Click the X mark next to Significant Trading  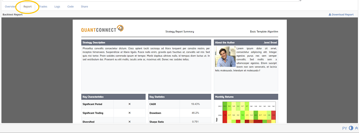129,113
